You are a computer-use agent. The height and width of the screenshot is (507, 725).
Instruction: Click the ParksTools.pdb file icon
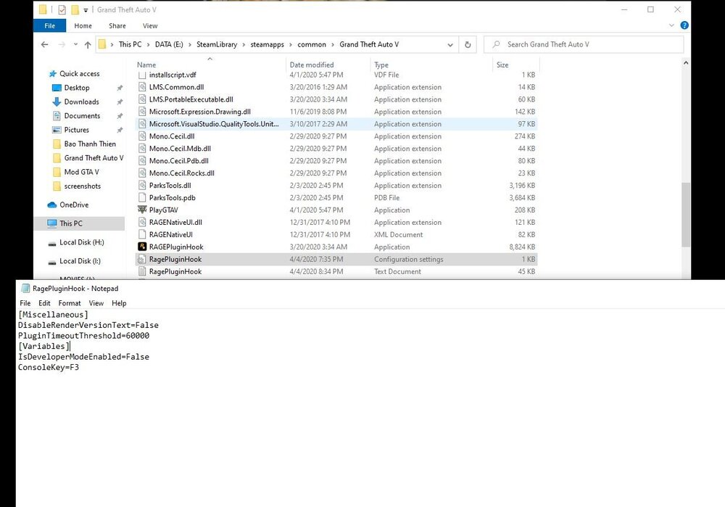click(142, 198)
